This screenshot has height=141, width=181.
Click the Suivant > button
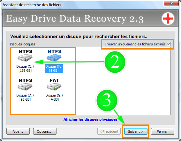pos(136,131)
